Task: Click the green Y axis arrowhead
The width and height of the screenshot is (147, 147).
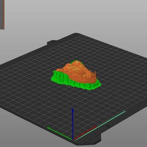Action: coord(49,128)
